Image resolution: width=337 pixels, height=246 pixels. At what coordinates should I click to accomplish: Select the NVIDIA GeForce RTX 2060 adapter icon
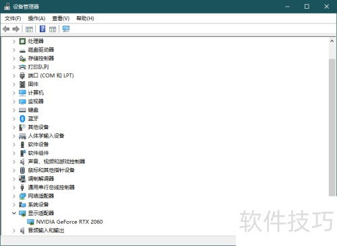[x=30, y=222]
